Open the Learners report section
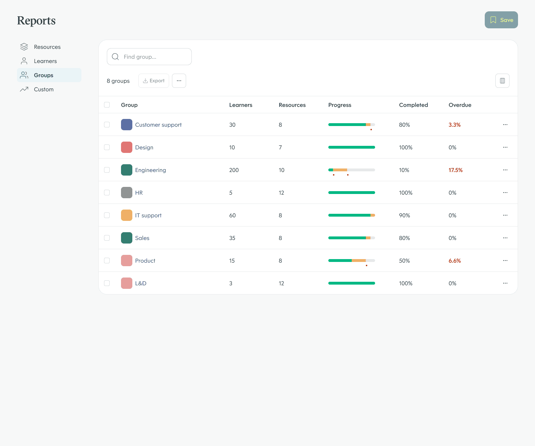The height and width of the screenshot is (446, 535). [x=45, y=61]
